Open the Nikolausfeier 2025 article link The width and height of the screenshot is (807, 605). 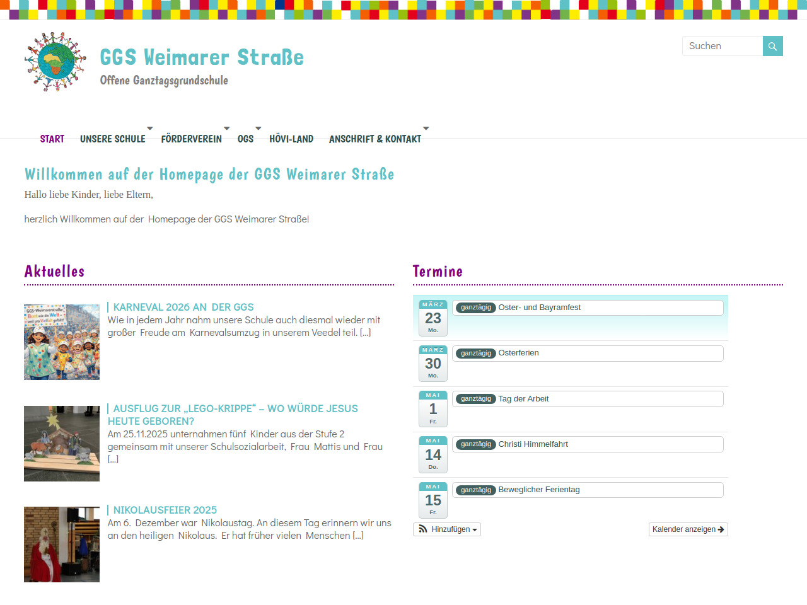165,510
